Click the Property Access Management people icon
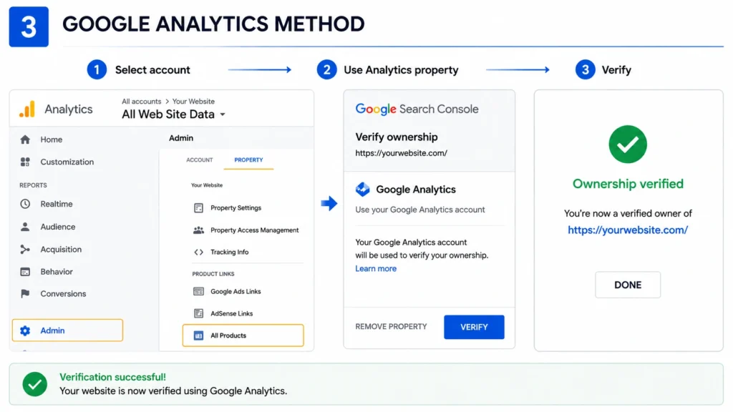 (x=199, y=230)
